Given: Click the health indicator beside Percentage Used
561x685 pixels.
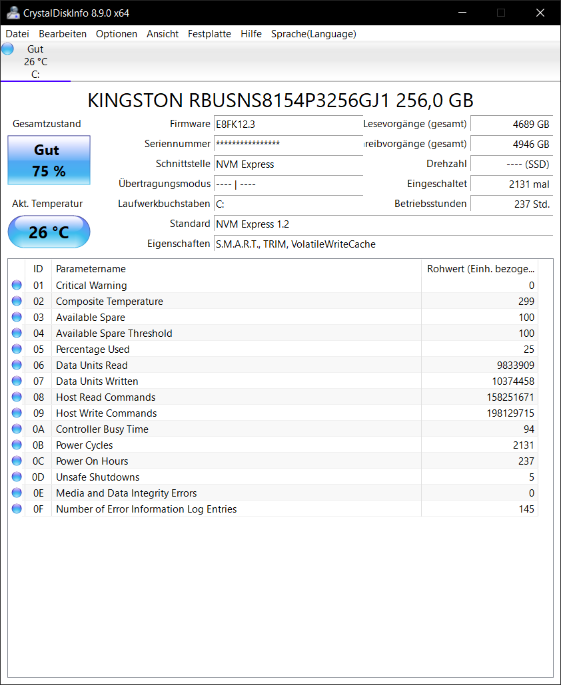Looking at the screenshot, I should (16, 349).
